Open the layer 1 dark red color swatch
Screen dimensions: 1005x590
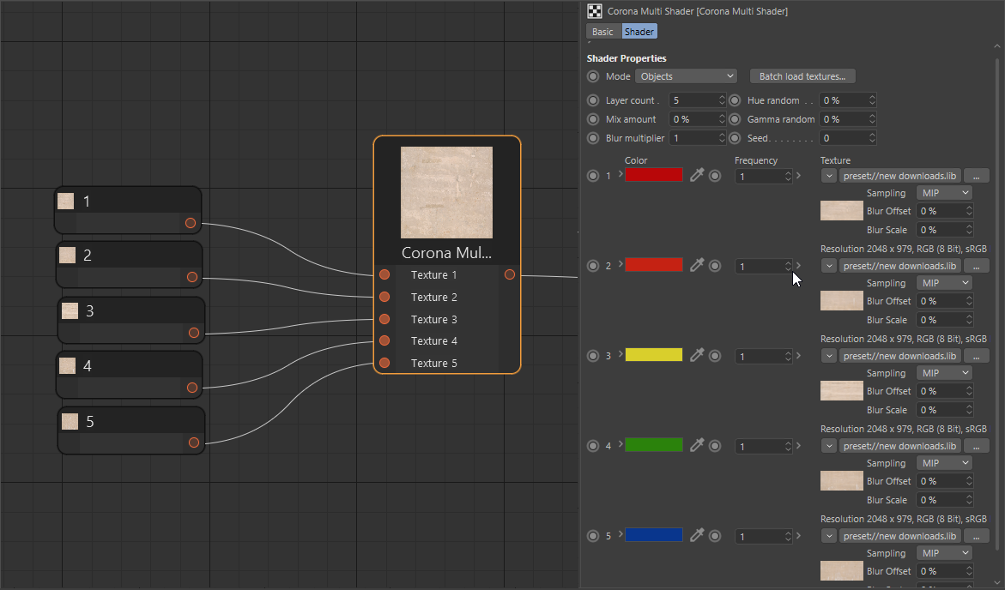654,174
